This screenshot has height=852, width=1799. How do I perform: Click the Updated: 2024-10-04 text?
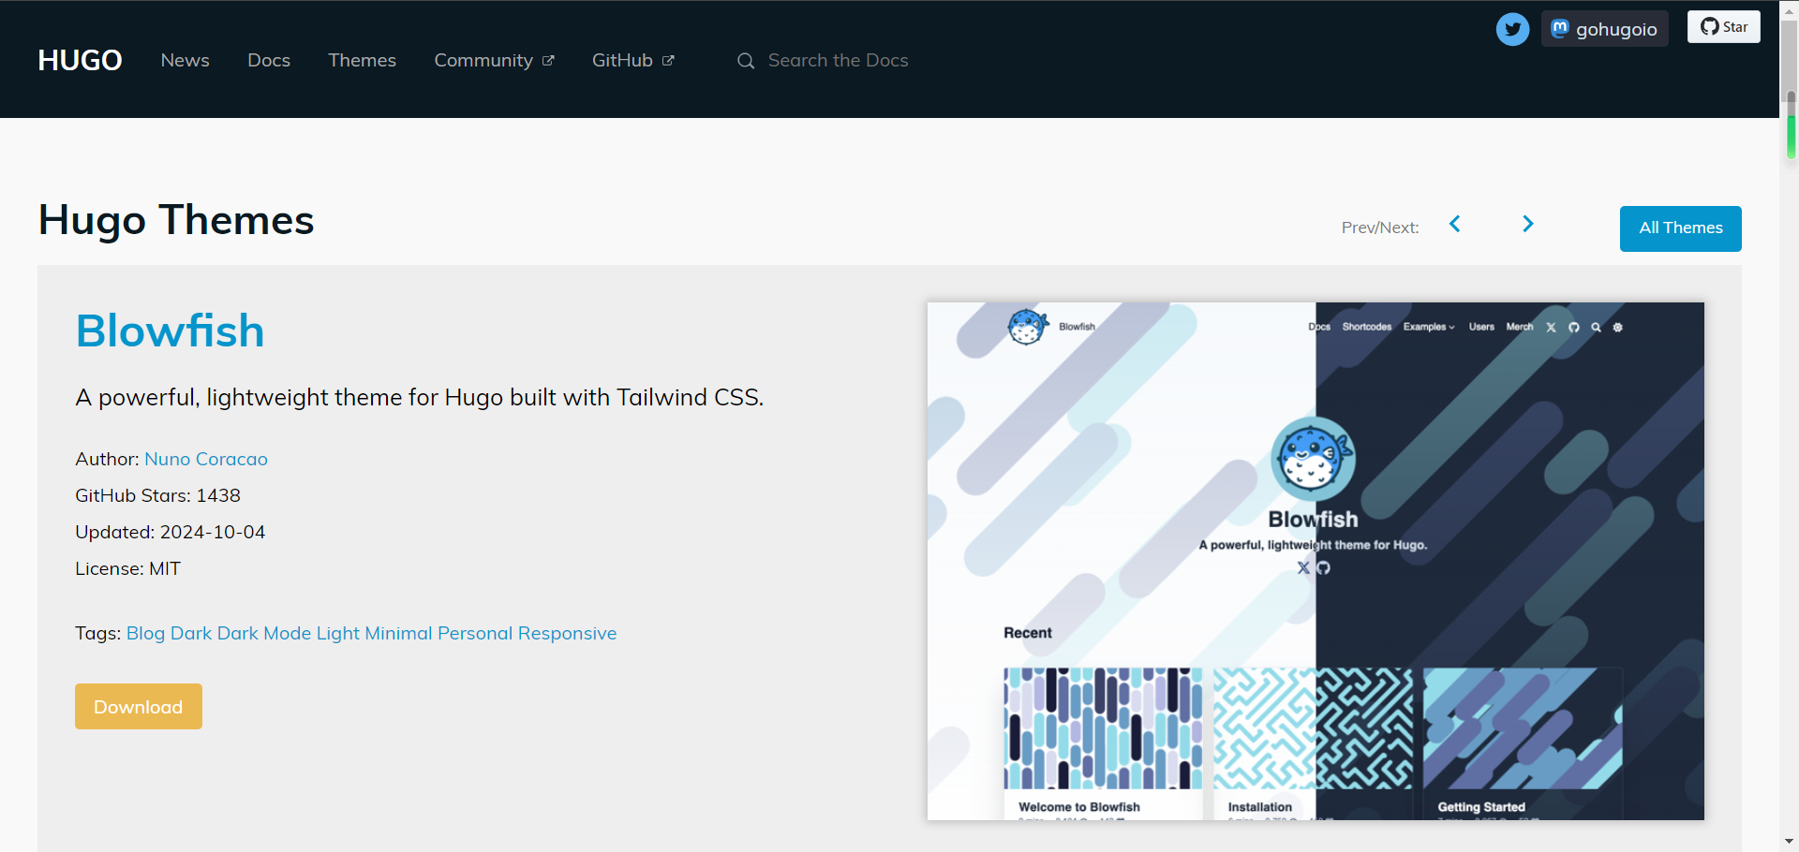pyautogui.click(x=170, y=532)
